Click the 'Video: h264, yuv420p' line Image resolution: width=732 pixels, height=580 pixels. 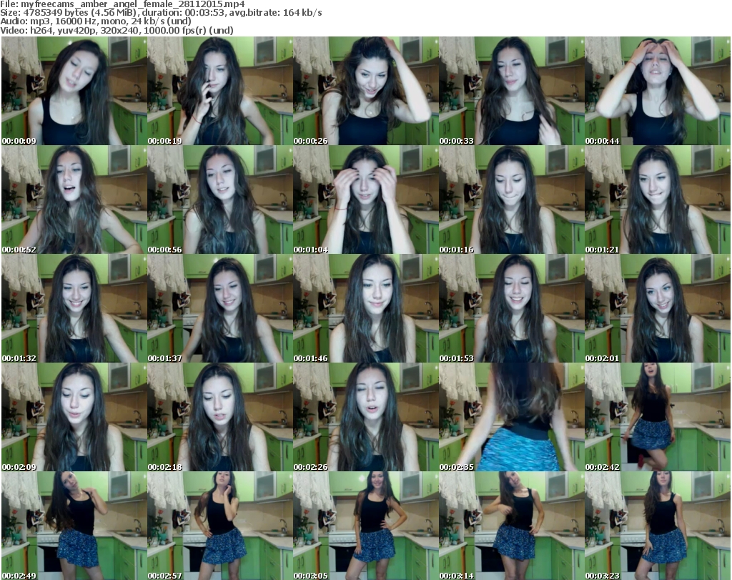[117, 30]
